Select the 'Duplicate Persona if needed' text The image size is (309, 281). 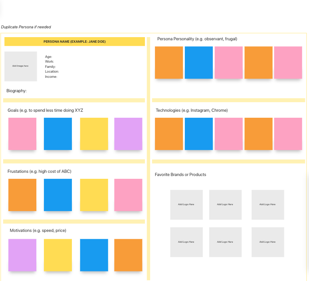tap(26, 27)
